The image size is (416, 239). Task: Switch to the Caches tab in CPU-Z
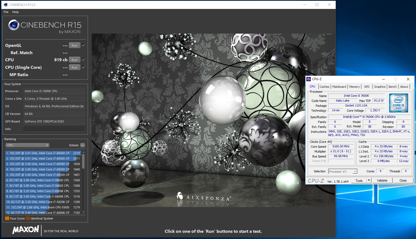tap(324, 87)
